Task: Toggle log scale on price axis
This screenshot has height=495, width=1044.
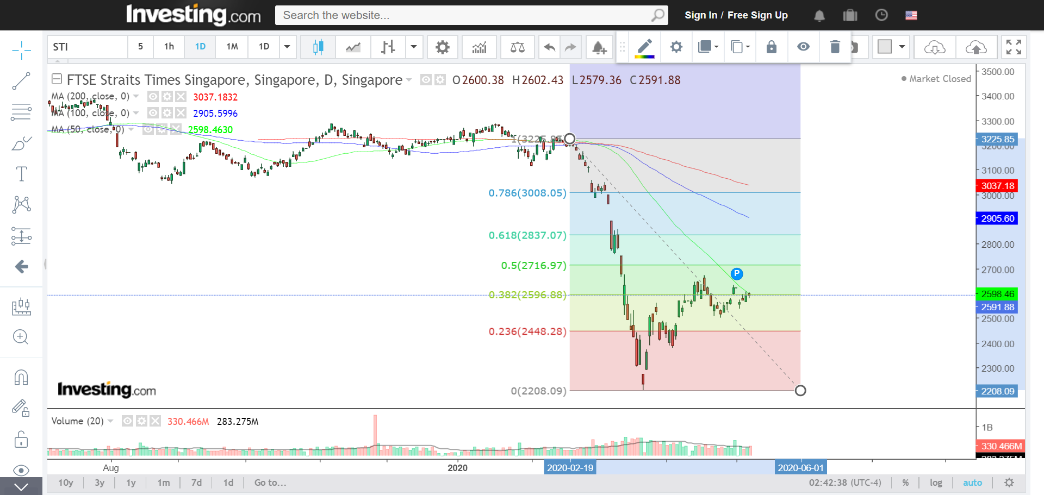Action: pos(936,483)
